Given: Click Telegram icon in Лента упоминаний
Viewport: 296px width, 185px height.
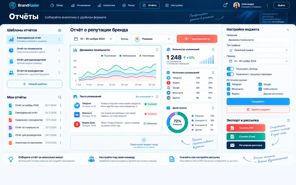Looking at the screenshot, I should tap(77, 105).
